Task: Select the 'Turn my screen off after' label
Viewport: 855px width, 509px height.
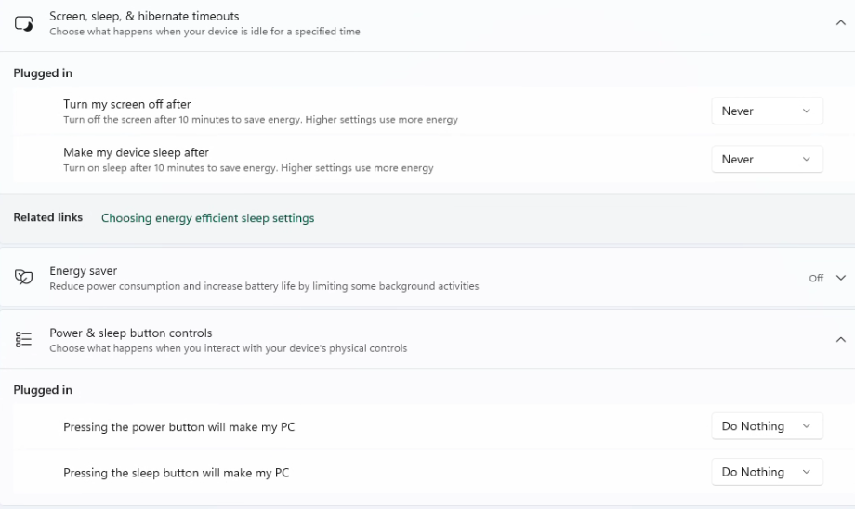Action: (127, 104)
